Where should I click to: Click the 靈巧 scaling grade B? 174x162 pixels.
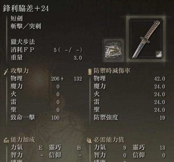(79, 148)
